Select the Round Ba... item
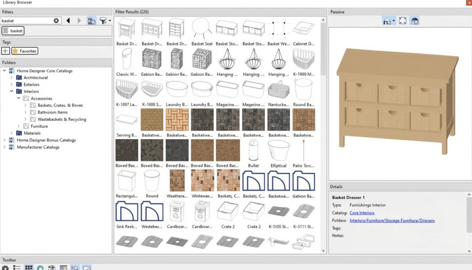Image resolution: width=472 pixels, height=270 pixels. pyautogui.click(x=304, y=93)
